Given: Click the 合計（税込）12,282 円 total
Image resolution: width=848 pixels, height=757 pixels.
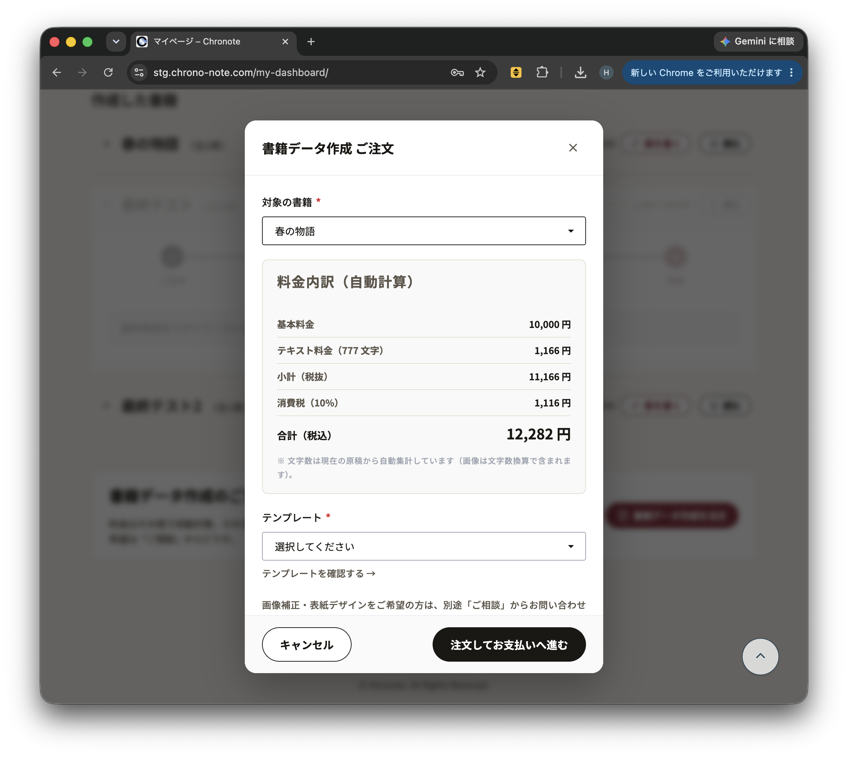Looking at the screenshot, I should pos(538,434).
